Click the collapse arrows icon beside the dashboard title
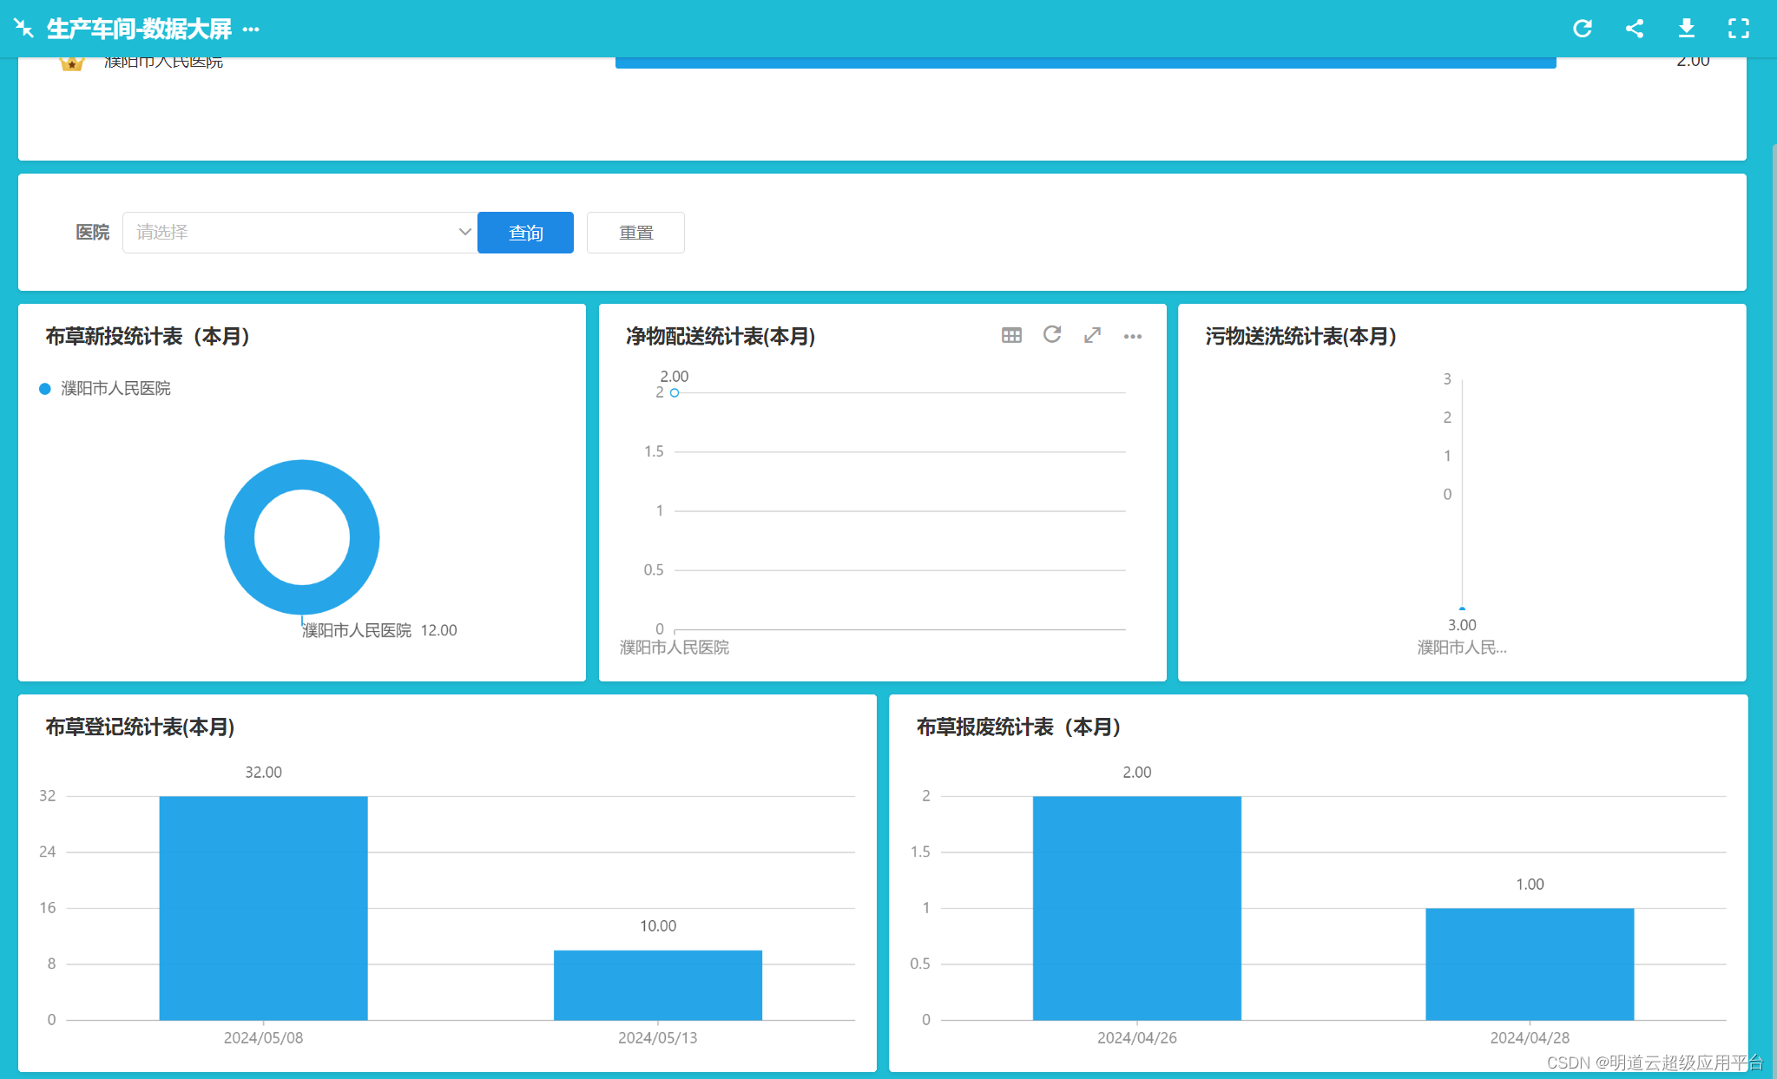1777x1079 pixels. 24,29
